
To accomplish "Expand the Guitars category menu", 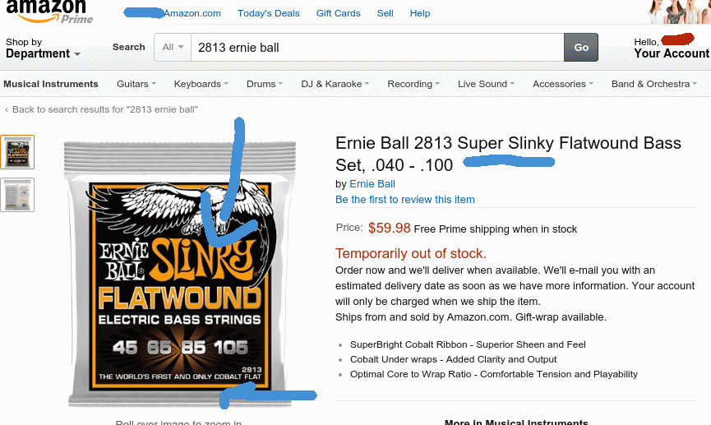I will (136, 84).
